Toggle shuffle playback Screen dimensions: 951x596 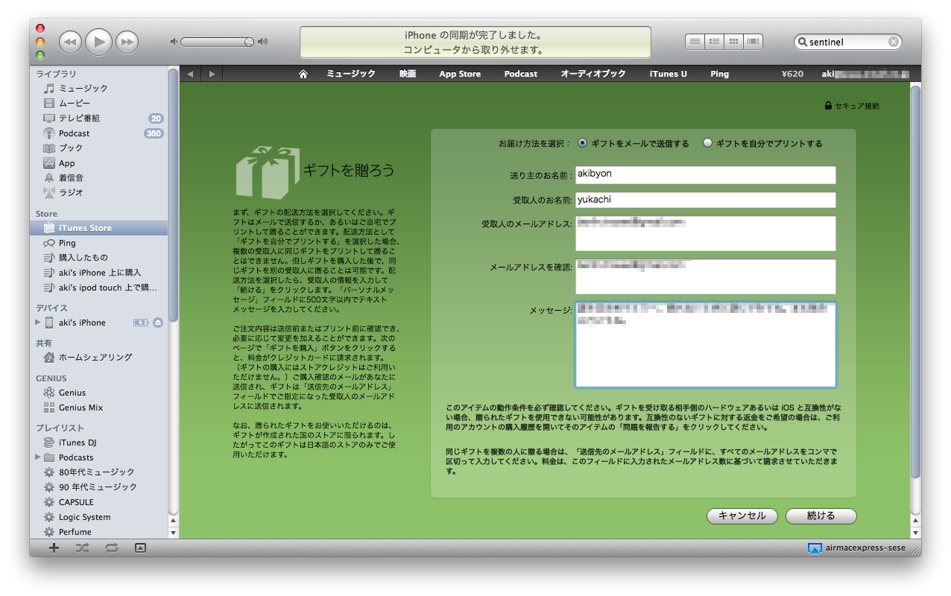[82, 548]
